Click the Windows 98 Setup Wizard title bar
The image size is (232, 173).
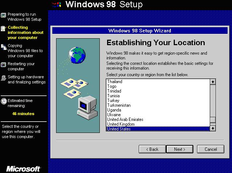[140, 31]
